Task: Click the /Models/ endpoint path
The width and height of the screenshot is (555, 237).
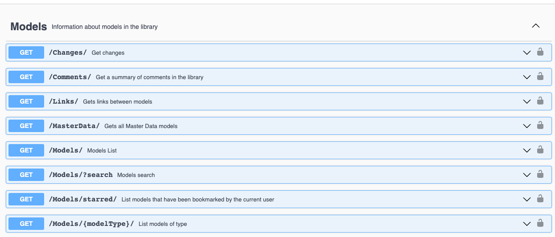Action: tap(66, 150)
